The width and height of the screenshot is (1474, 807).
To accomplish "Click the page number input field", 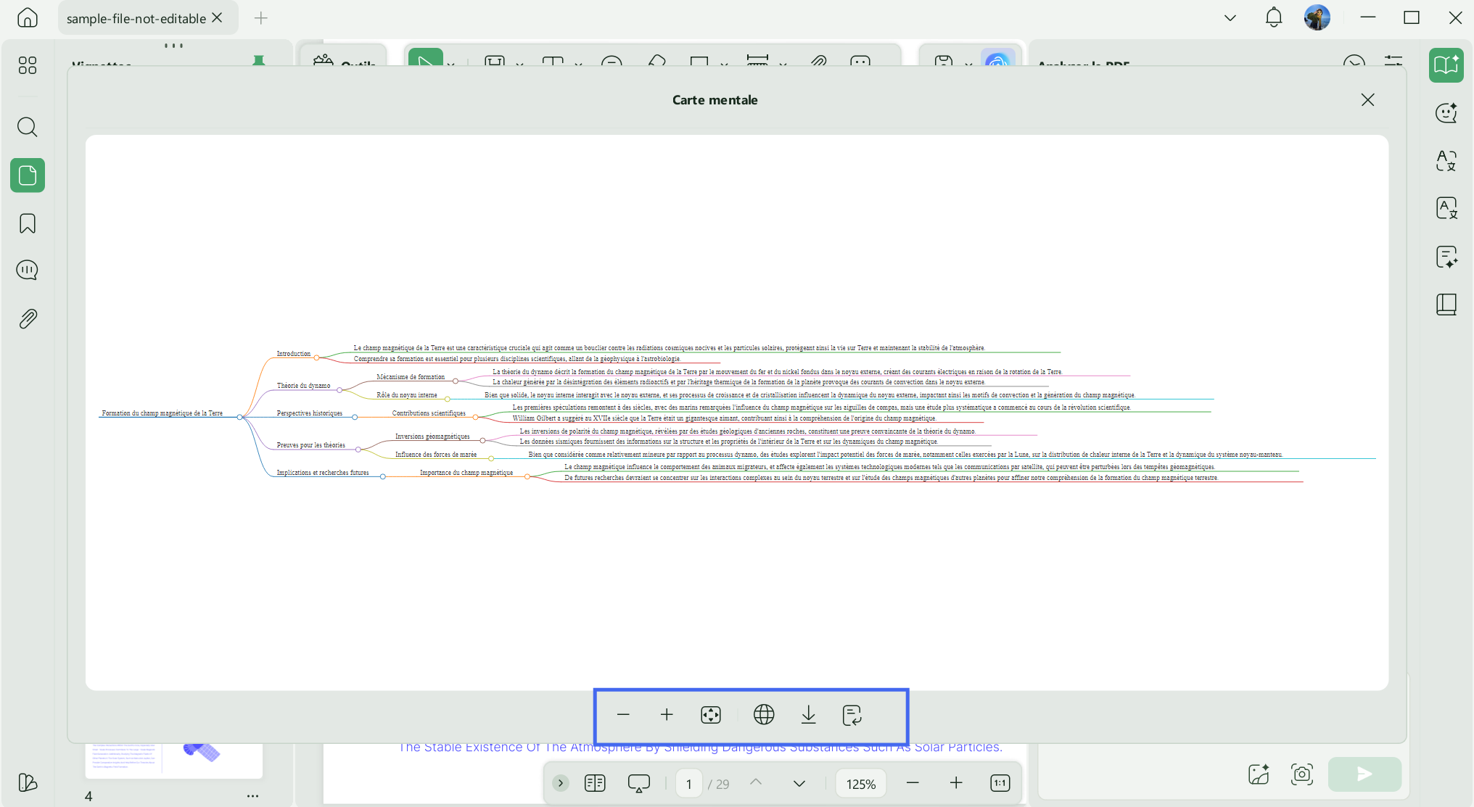I will point(689,784).
